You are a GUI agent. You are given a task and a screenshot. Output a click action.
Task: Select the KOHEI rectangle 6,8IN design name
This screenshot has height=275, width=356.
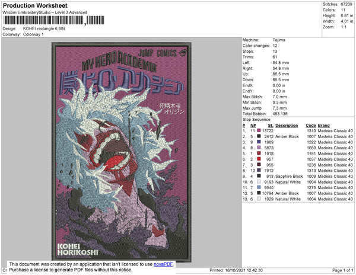click(x=44, y=28)
